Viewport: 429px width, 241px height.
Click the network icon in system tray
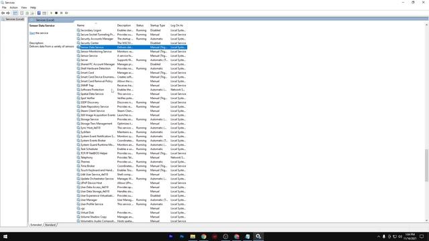tap(395, 236)
